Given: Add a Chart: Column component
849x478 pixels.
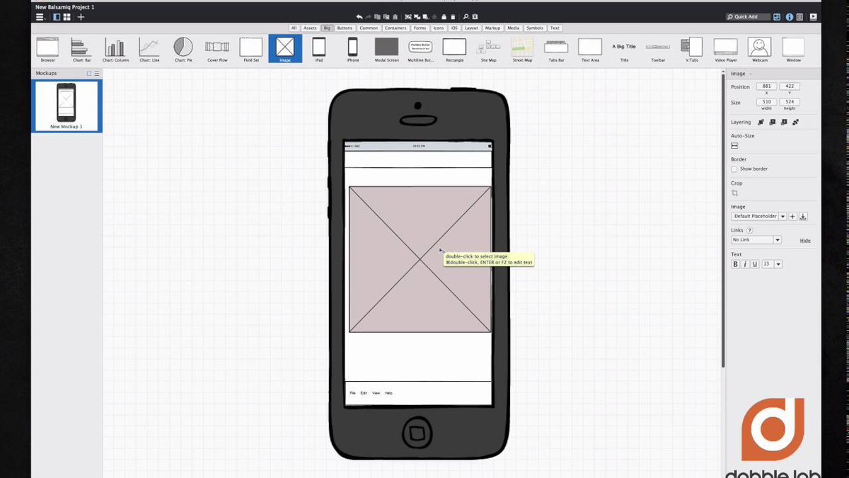Looking at the screenshot, I should (115, 50).
